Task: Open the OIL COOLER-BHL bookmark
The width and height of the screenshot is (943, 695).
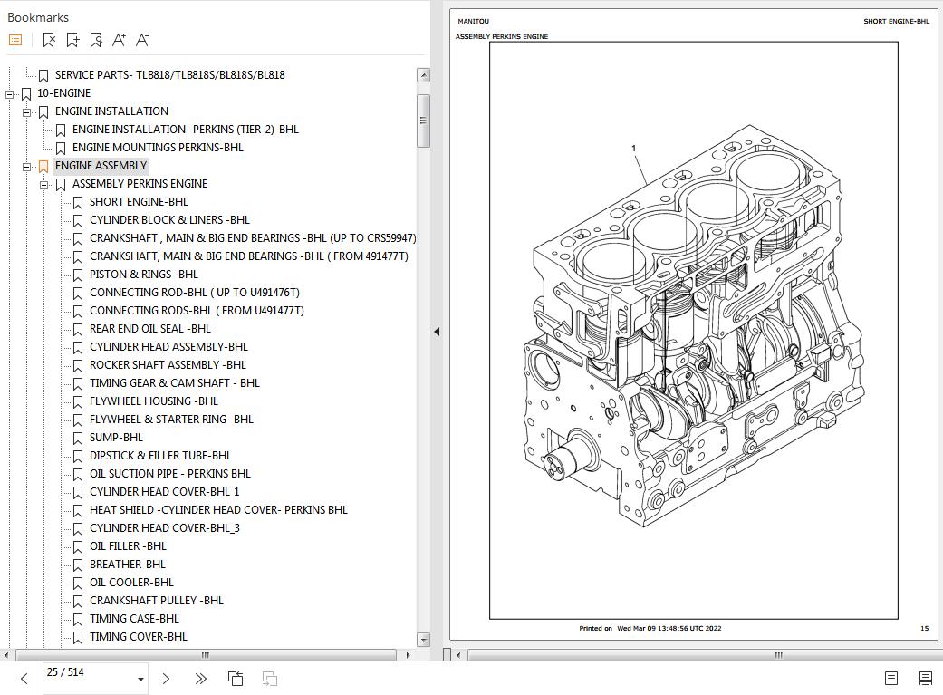Action: 131,583
